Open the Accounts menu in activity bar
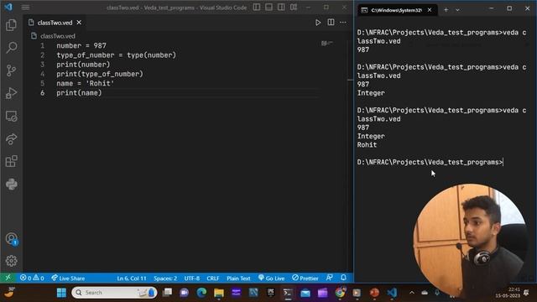 [11, 238]
